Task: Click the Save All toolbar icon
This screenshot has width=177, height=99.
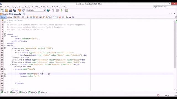Action: pyautogui.click(x=14, y=10)
